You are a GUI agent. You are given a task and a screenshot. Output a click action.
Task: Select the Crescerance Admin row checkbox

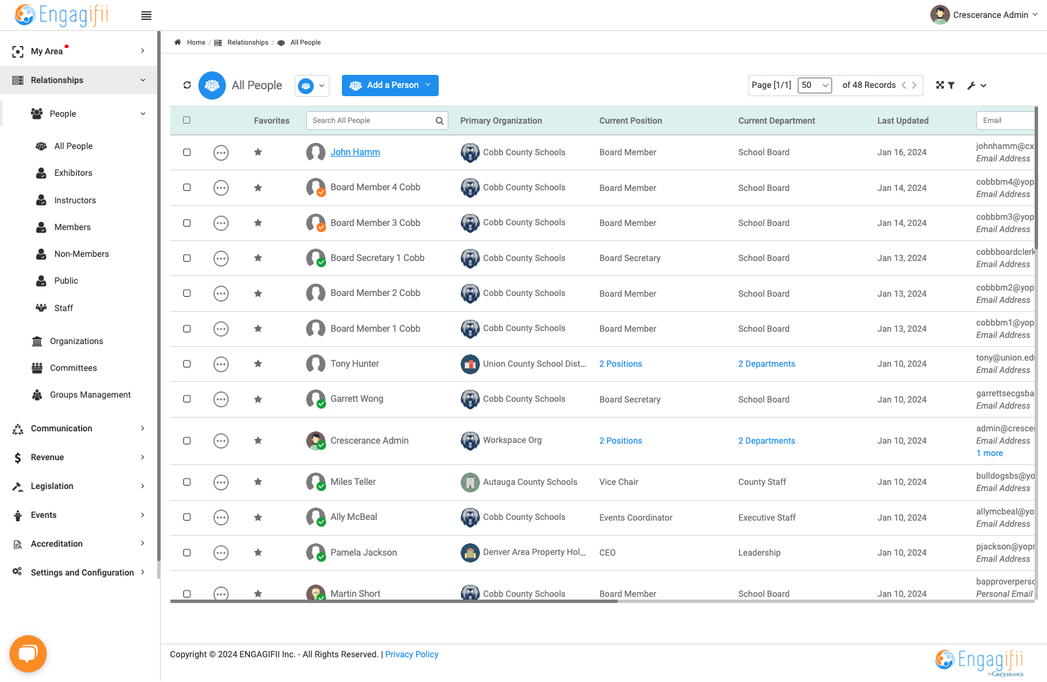click(x=187, y=441)
